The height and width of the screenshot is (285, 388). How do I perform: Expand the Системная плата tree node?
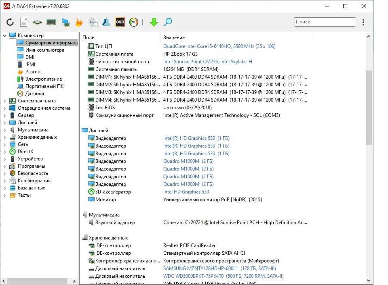point(5,101)
